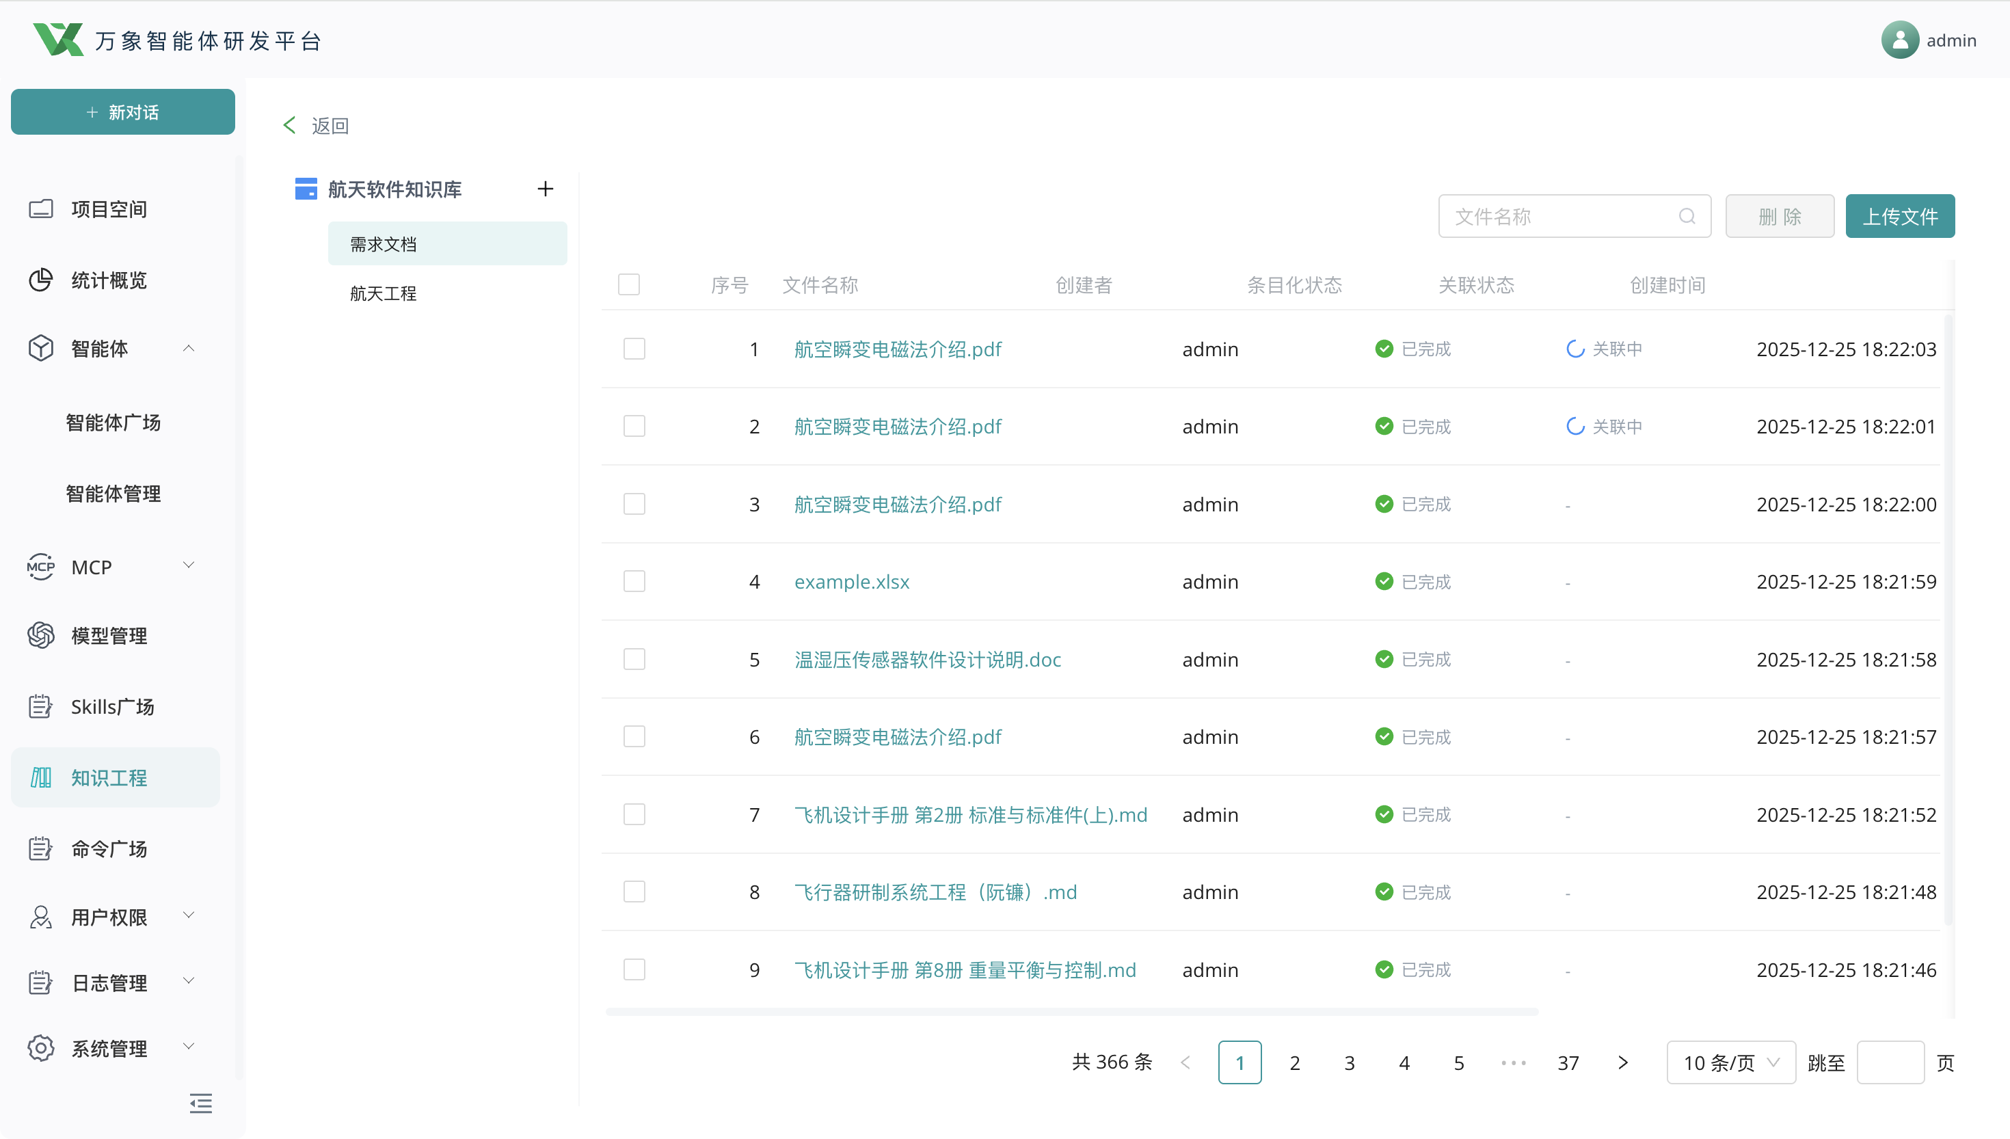
Task: Click the back arrow next to 返回
Action: point(289,125)
